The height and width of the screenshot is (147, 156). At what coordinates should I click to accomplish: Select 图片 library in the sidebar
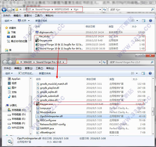pos(12,88)
